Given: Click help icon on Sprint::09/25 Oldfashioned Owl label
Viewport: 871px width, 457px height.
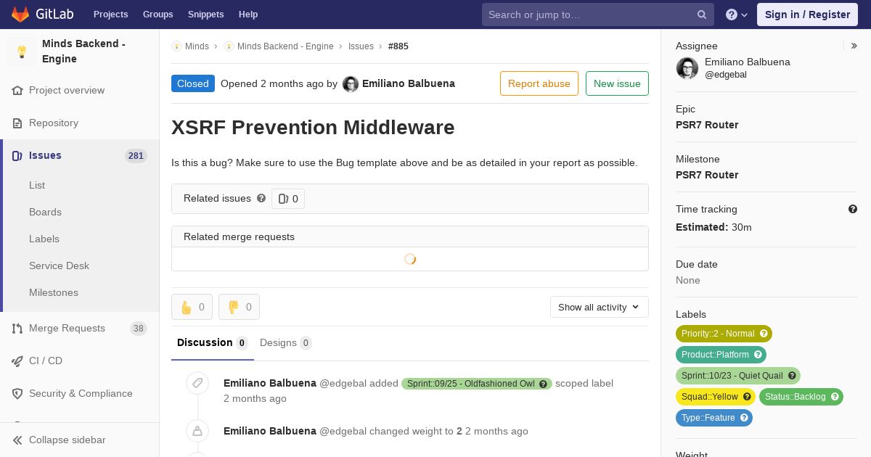Looking at the screenshot, I should click(x=543, y=384).
